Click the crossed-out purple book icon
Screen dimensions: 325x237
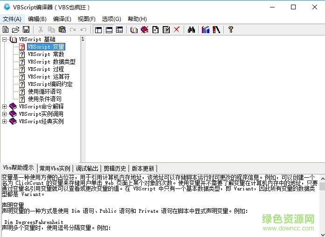pyautogui.click(x=145, y=30)
